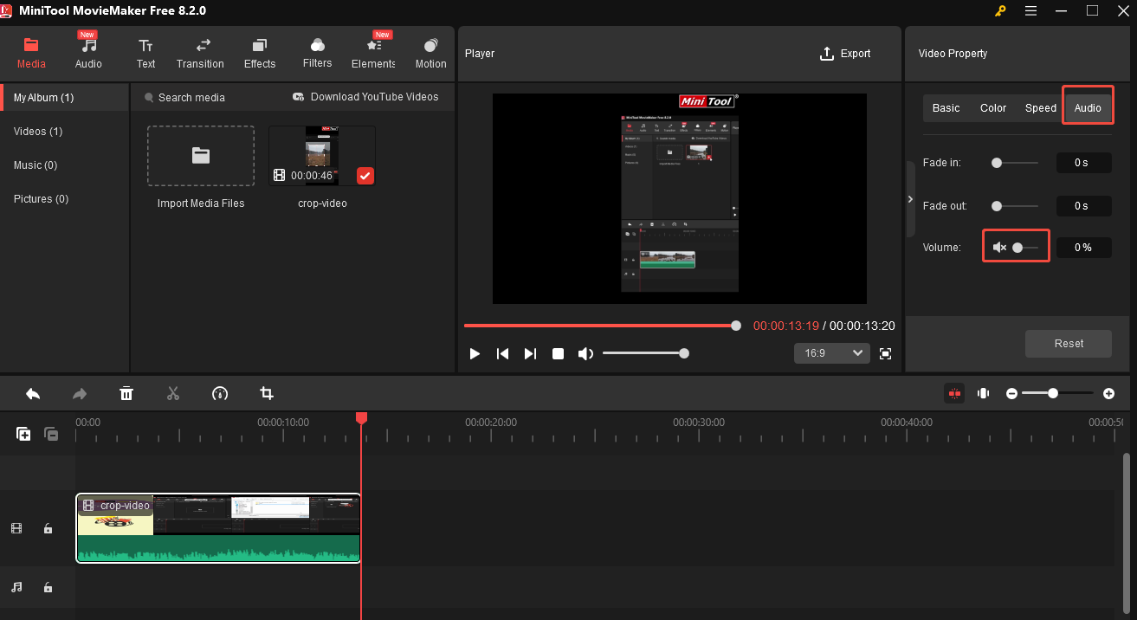
Task: Toggle the muted Volume speaker icon
Action: click(999, 248)
